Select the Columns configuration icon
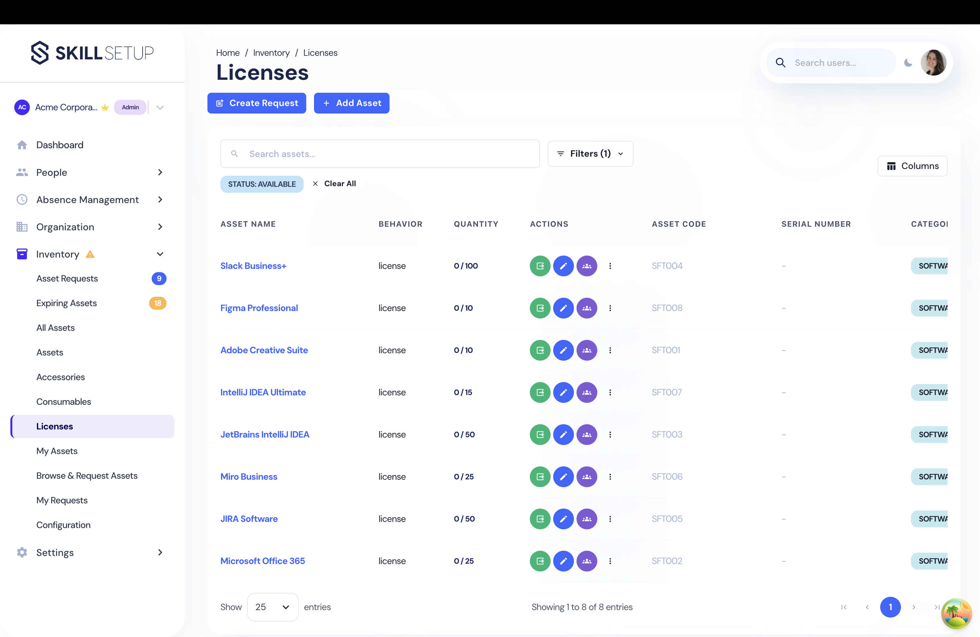Viewport: 980px width, 637px height. click(892, 166)
